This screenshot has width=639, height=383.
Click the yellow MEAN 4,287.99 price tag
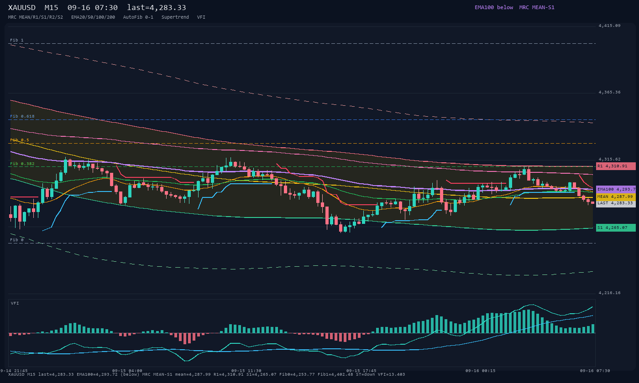(616, 197)
